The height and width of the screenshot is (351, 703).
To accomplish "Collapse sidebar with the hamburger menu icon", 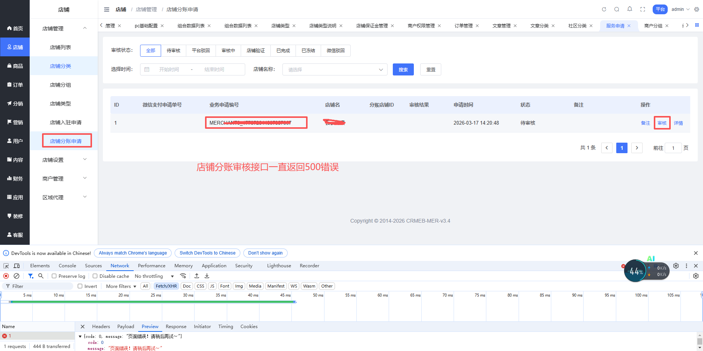I will (107, 9).
